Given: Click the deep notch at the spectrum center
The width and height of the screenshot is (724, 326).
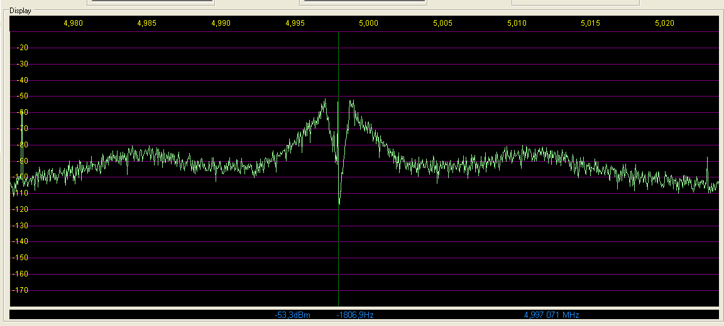Looking at the screenshot, I should click(x=339, y=199).
